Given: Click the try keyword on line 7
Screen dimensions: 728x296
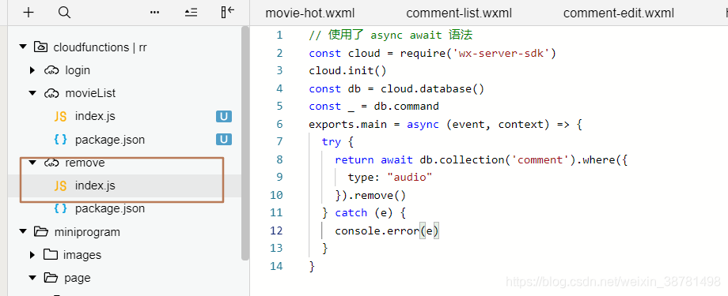Looking at the screenshot, I should coord(332,142).
